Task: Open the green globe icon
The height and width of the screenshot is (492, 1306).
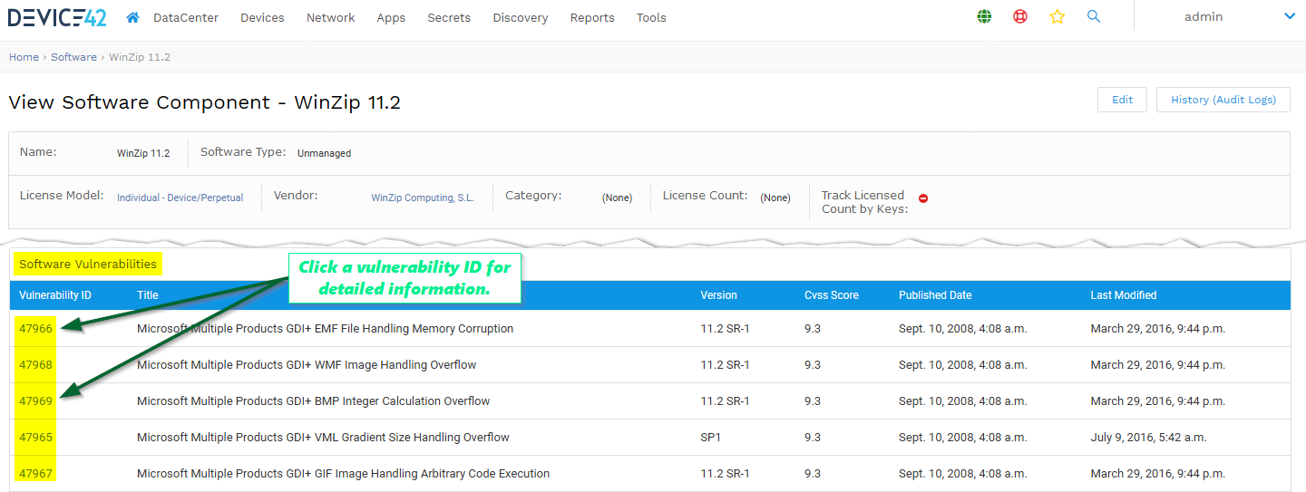Action: point(984,16)
